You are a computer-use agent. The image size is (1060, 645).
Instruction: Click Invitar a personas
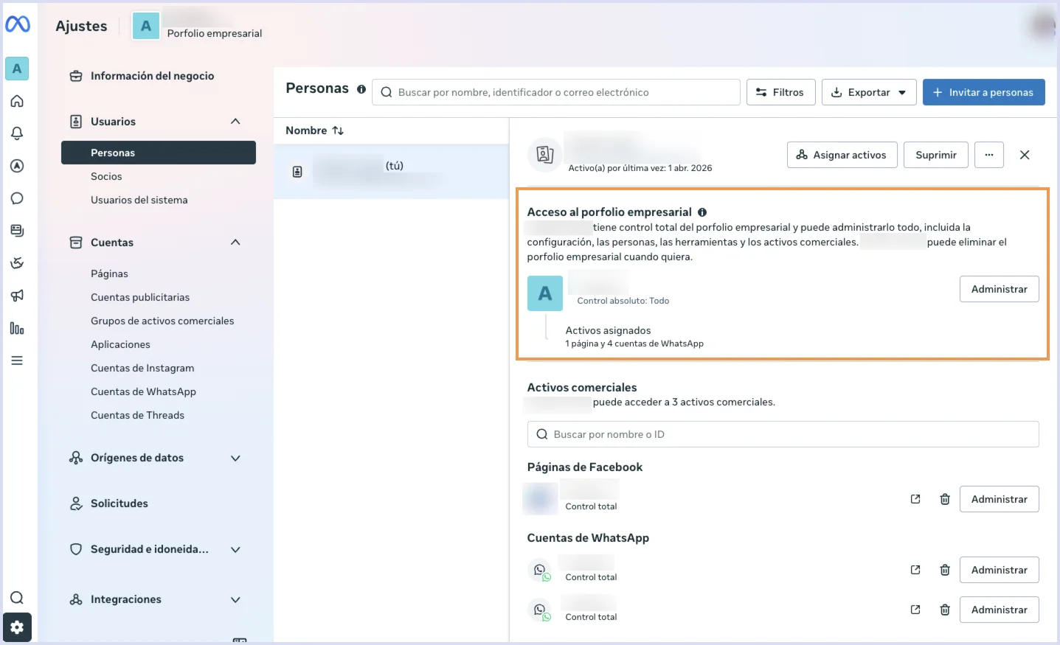pyautogui.click(x=983, y=92)
